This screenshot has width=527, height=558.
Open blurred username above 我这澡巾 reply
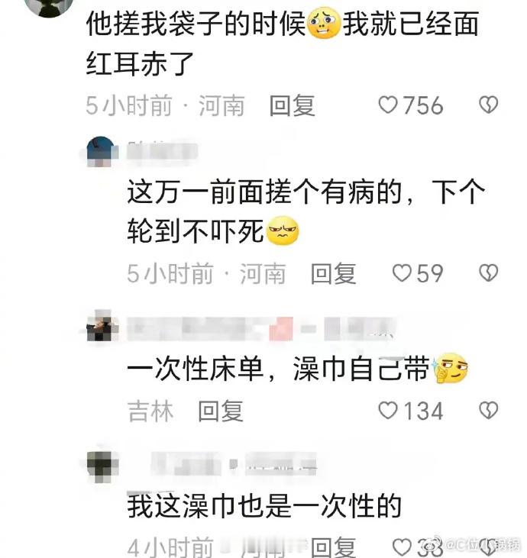(234, 463)
